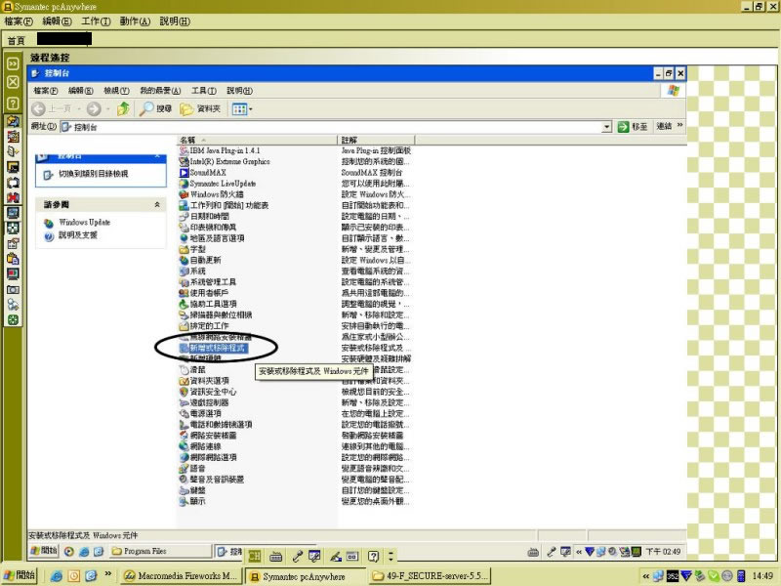Click the 資料夾 folders toolbar button
The image size is (781, 586).
[x=200, y=108]
